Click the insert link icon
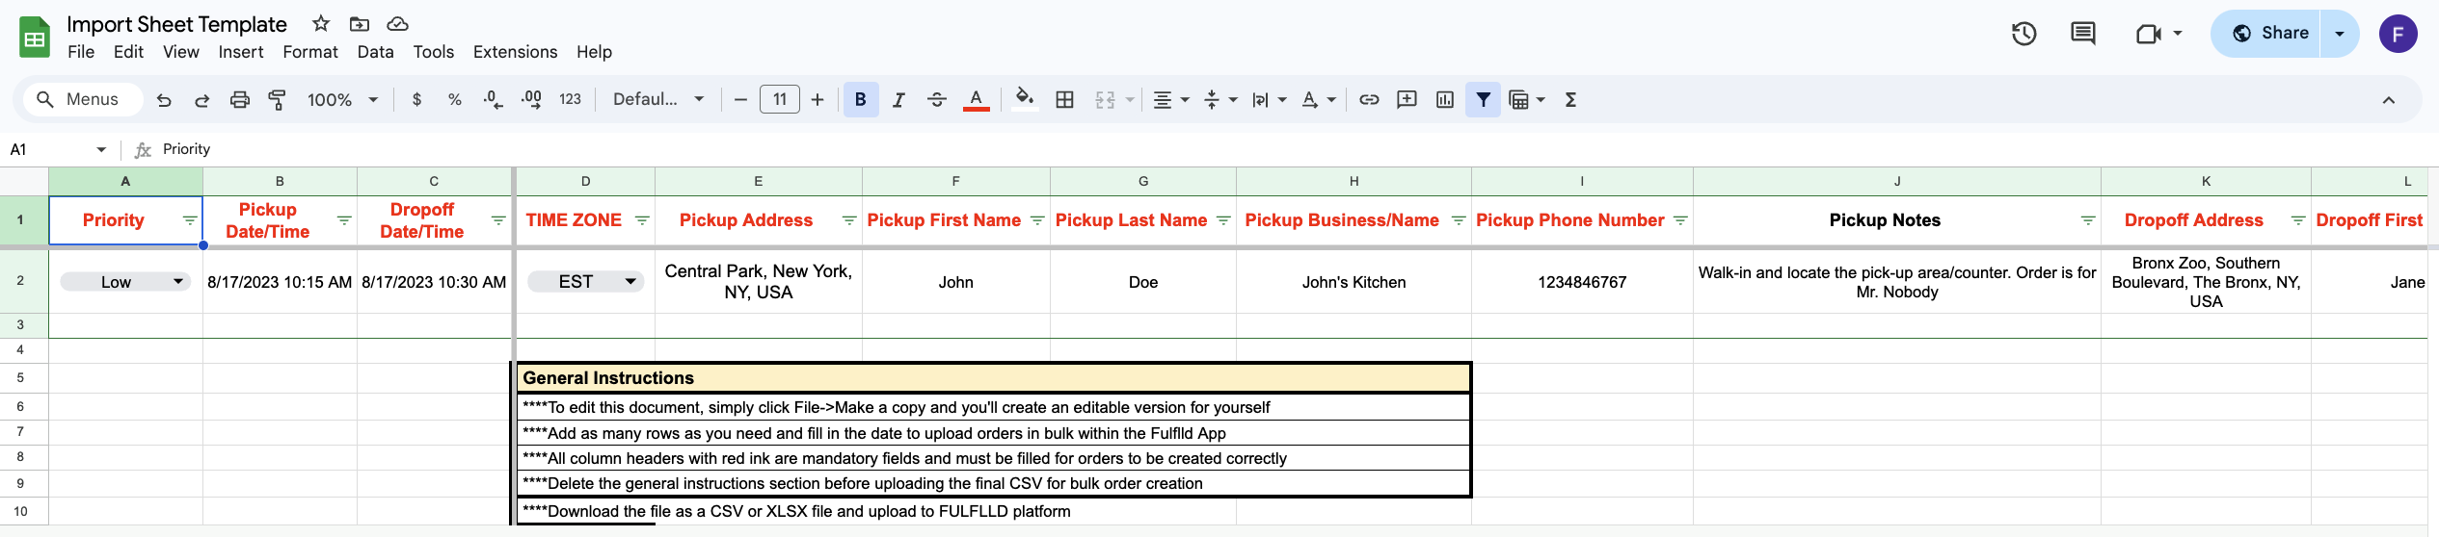Screen dimensions: 2439x537 tap(1369, 100)
